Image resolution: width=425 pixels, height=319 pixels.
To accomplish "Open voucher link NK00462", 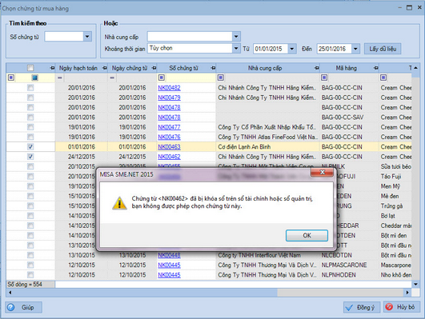I will point(169,157).
